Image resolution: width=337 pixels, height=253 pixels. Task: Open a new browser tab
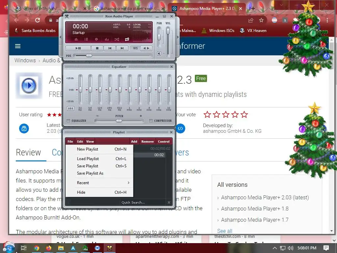click(x=253, y=9)
